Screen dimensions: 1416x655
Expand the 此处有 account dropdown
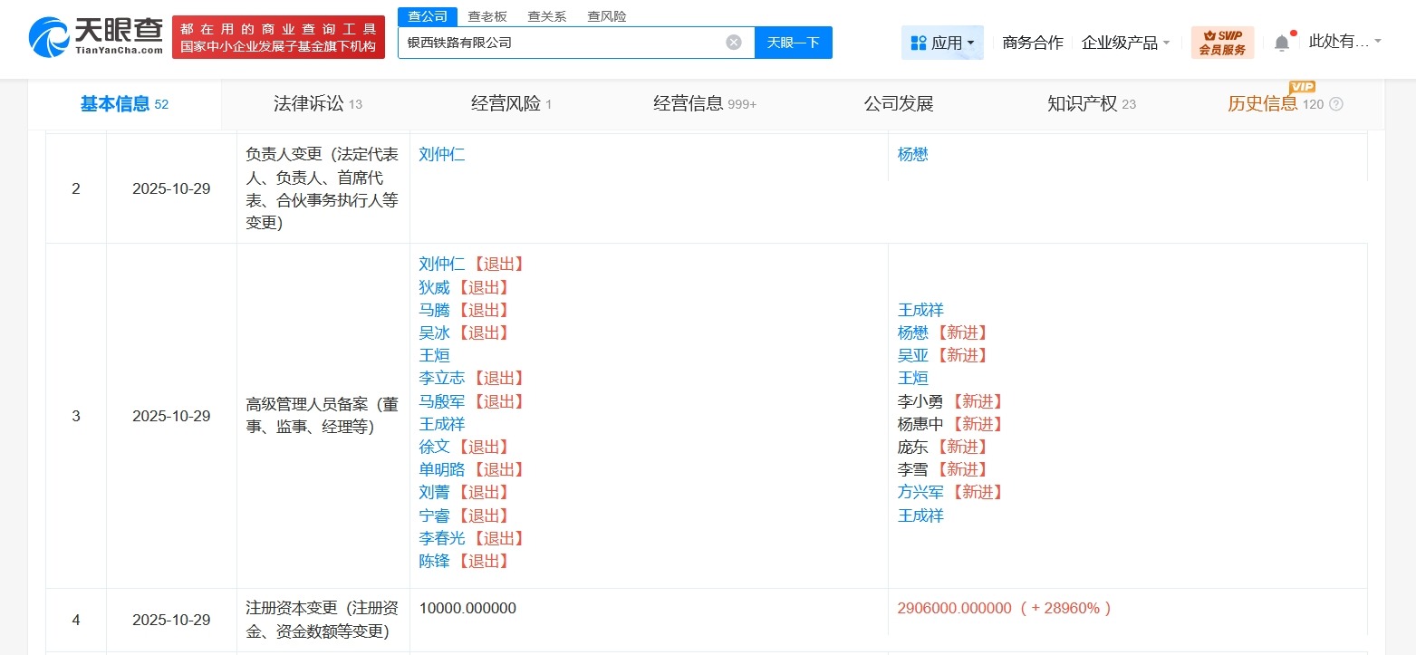(x=1376, y=42)
